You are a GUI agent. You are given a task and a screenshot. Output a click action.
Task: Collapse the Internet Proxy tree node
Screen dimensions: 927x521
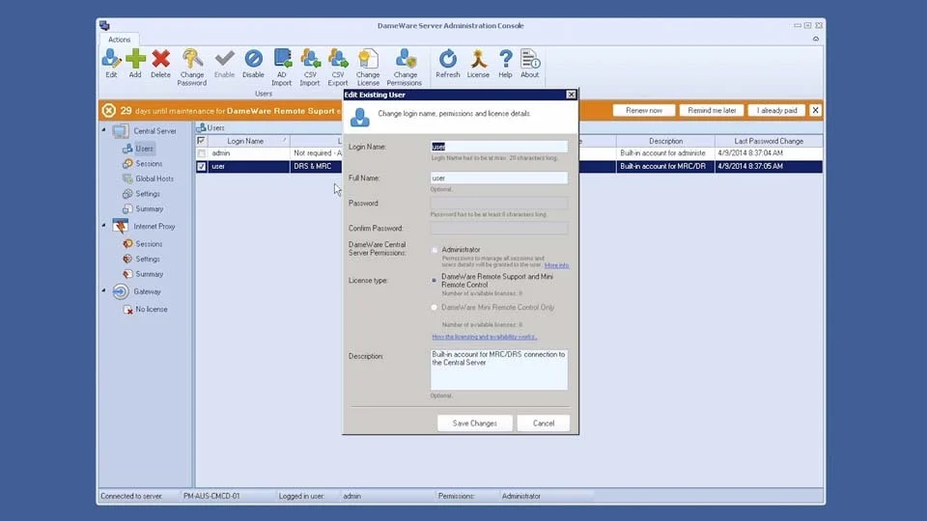coord(104,226)
